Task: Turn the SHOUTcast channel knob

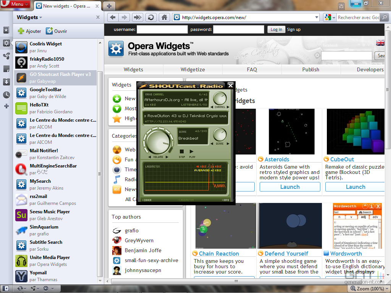Action: pyautogui.click(x=220, y=98)
